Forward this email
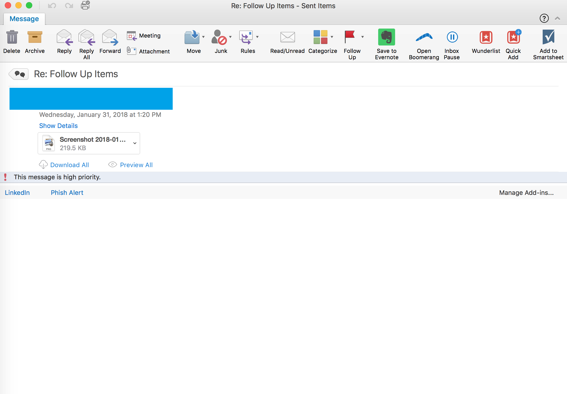The height and width of the screenshot is (394, 567). point(110,37)
